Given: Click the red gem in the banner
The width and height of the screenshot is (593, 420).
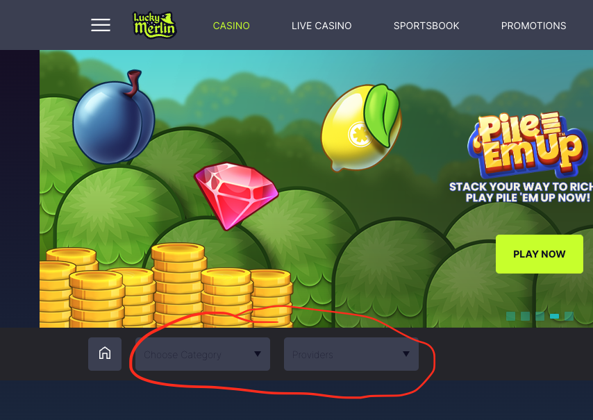Looking at the screenshot, I should pyautogui.click(x=236, y=194).
